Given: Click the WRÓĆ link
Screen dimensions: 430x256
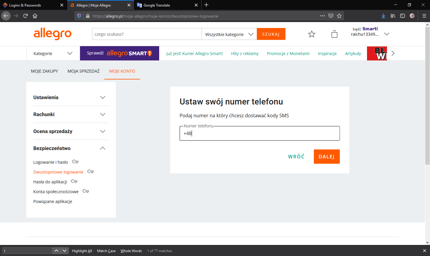Looking at the screenshot, I should tap(296, 157).
